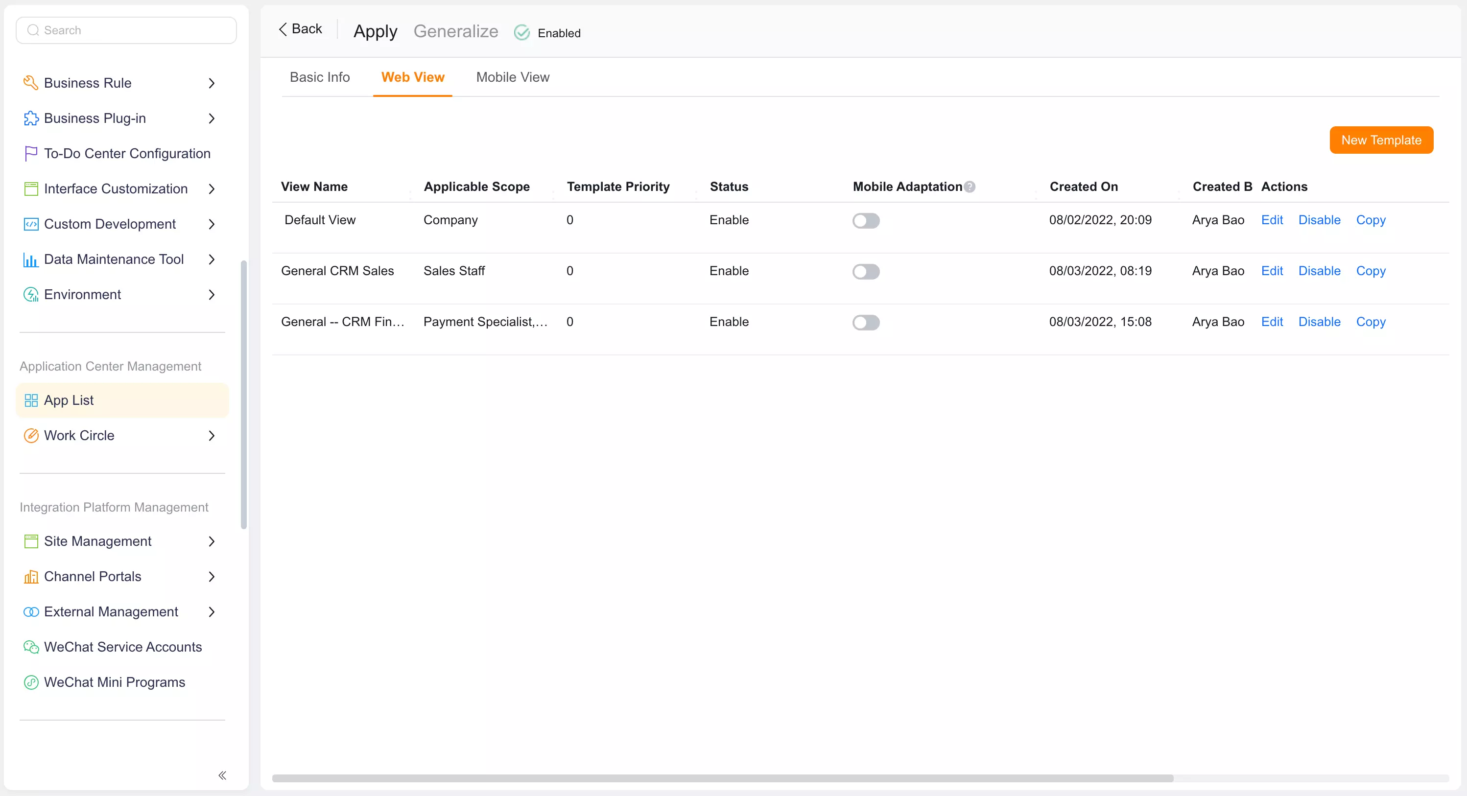Select the Web View tab
This screenshot has width=1467, height=796.
412,77
